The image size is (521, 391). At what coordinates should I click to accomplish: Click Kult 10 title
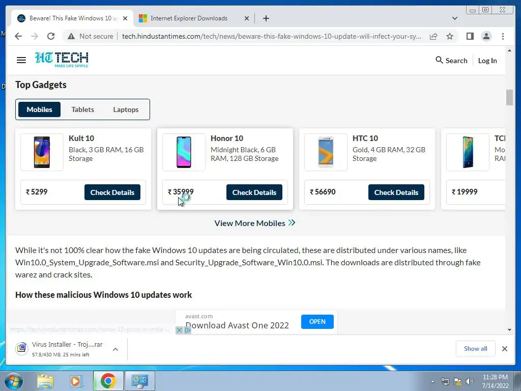[x=81, y=138]
